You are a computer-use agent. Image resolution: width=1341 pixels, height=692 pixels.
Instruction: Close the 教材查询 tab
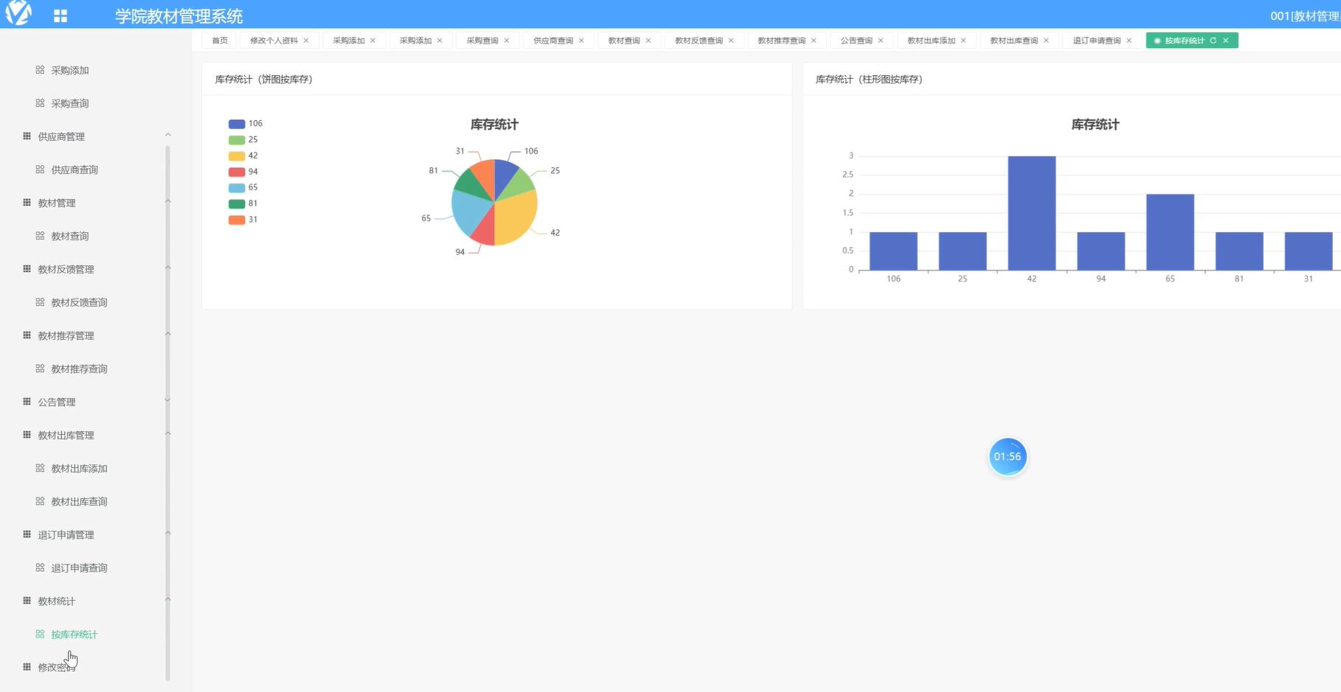click(648, 41)
